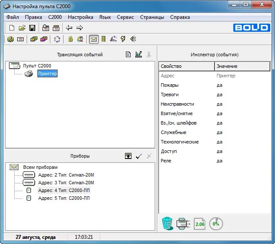Select Адрес: 2 Тип: Сигнал-20М
This screenshot has width=275, height=244.
66,175
